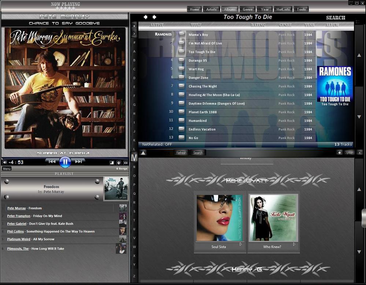366x285 pixels.
Task: Sort by the ARTIST column header
Action: click(x=156, y=25)
